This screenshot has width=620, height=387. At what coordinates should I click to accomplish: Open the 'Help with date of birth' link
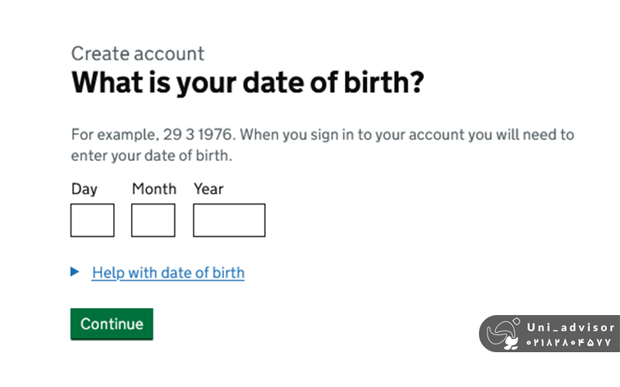(167, 272)
